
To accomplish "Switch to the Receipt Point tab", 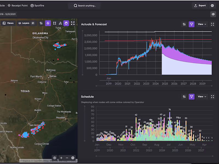I will point(18,5).
